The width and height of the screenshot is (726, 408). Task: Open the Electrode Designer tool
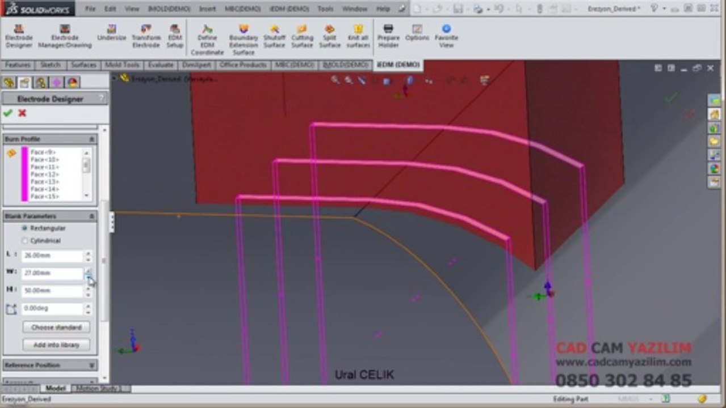(19, 37)
